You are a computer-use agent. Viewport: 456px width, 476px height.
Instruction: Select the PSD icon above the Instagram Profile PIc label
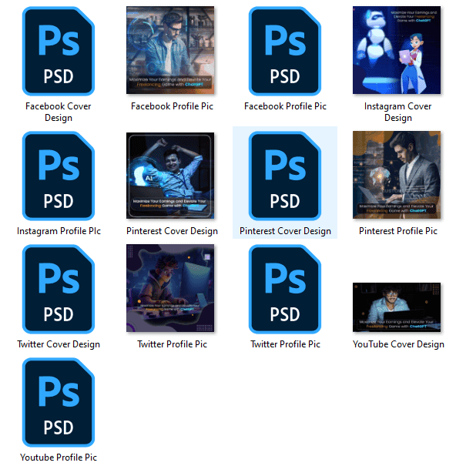pyautogui.click(x=59, y=176)
